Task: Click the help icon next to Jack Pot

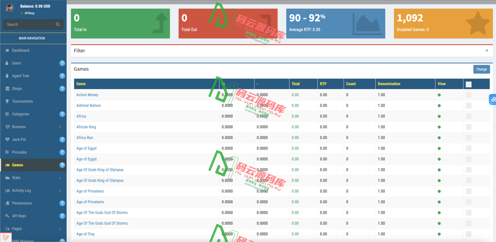Action: (x=62, y=139)
